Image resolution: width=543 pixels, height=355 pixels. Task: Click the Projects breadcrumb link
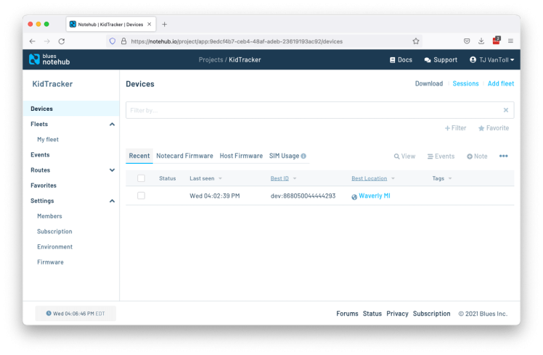tap(211, 60)
